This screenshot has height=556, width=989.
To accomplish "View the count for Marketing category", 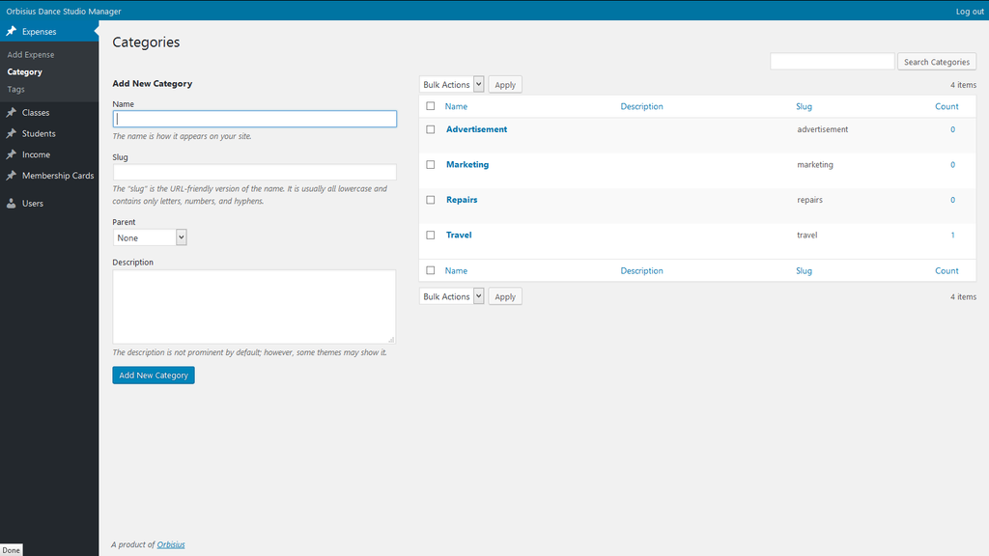I will tap(952, 164).
